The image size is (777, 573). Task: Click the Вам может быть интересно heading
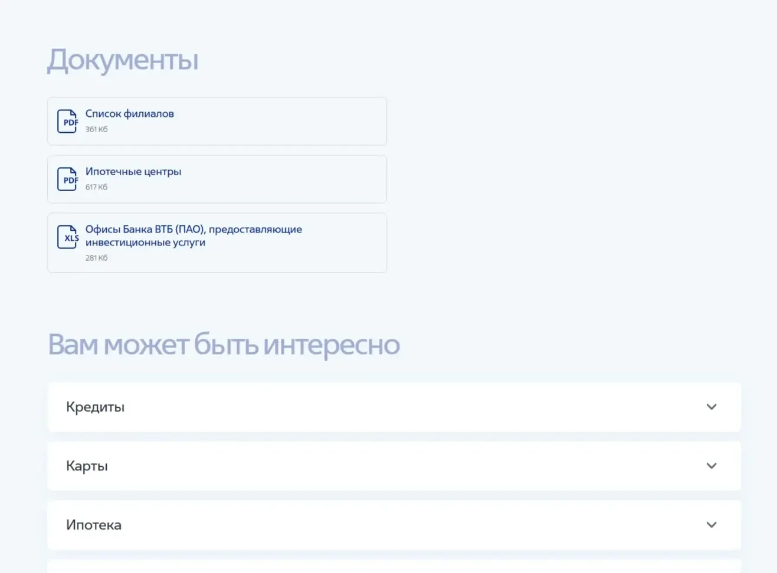(x=224, y=345)
